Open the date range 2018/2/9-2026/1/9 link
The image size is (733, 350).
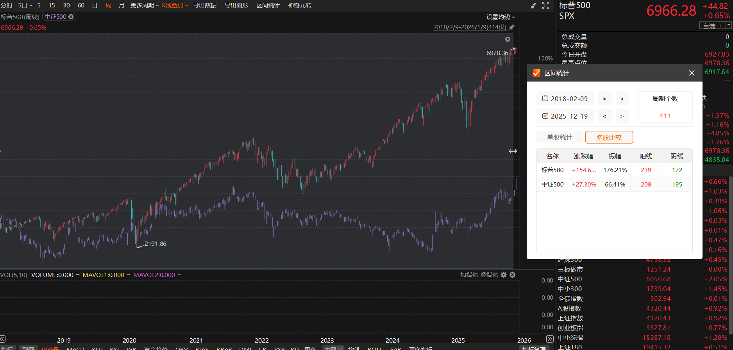(470, 27)
